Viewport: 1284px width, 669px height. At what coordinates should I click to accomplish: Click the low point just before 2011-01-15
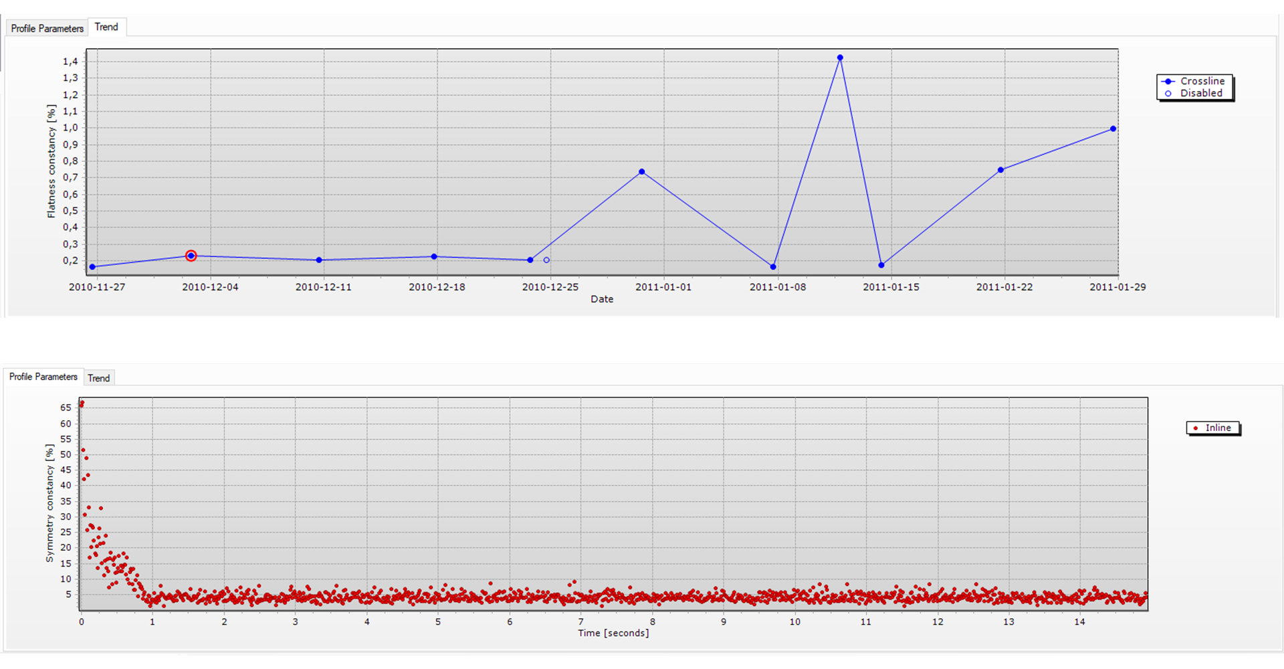pos(881,266)
